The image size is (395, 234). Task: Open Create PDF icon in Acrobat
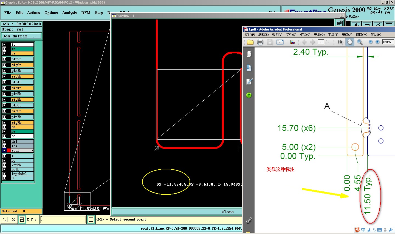pyautogui.click(x=292, y=42)
